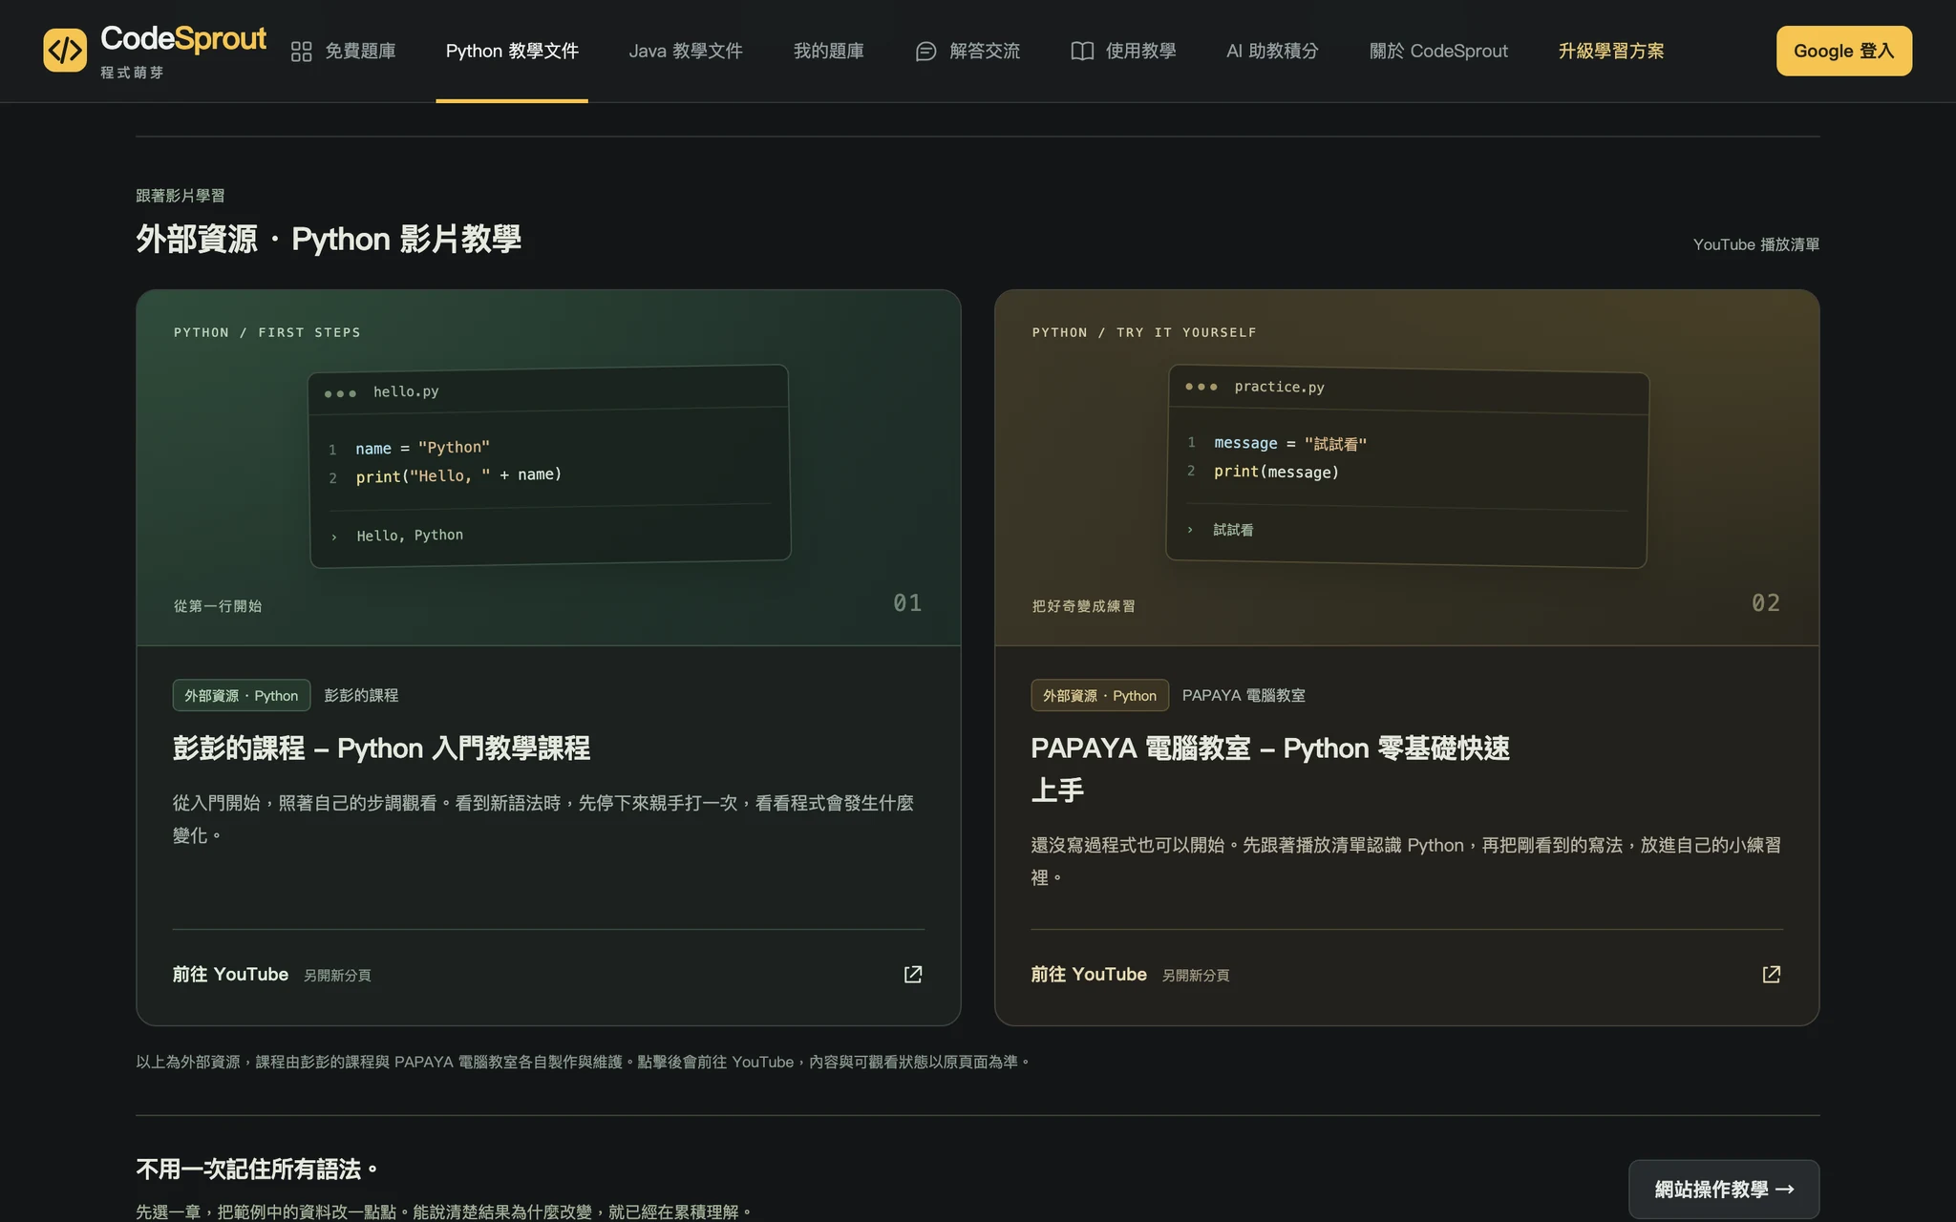This screenshot has height=1222, width=1956.
Task: Click the PYTHON / FIRST STEPS label
Action: pyautogui.click(x=267, y=333)
